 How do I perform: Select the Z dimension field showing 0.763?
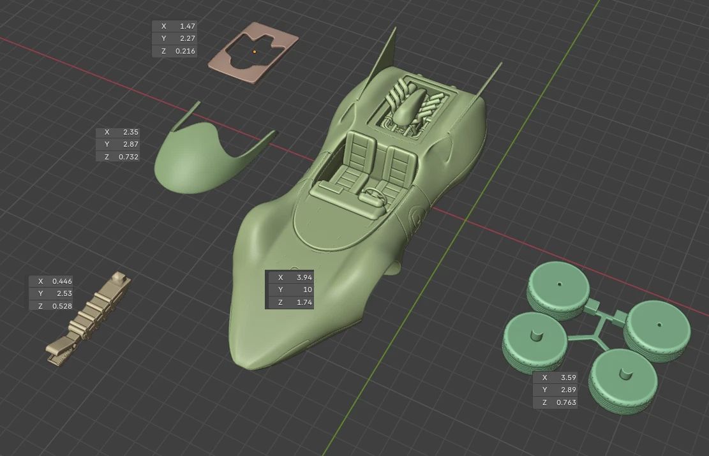click(555, 402)
